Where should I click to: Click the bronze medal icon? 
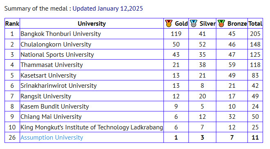point(221,23)
